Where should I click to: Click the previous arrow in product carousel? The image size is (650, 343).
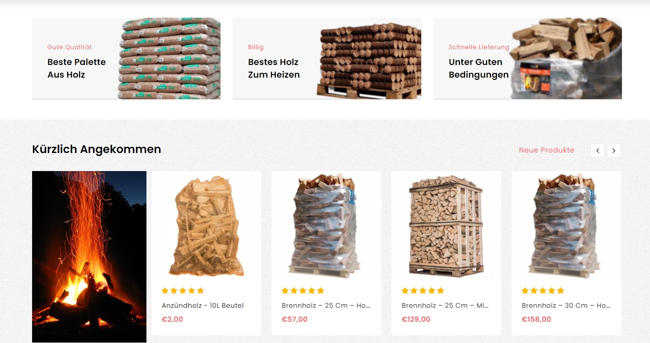tap(598, 151)
